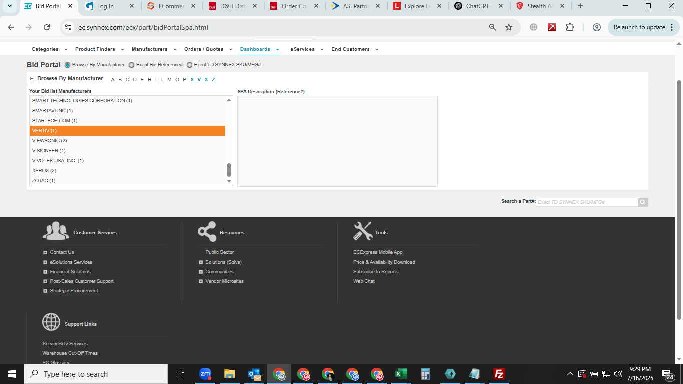This screenshot has width=683, height=384.
Task: Click the Chrome back arrow
Action: 11,27
